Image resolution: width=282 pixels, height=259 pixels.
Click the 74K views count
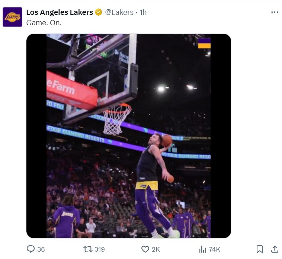point(215,249)
